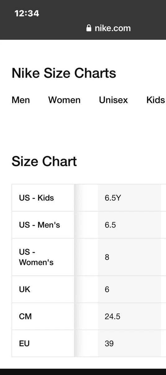The width and height of the screenshot is (166, 375).
Task: Tap the 6.5 men's size cell
Action: click(x=129, y=225)
